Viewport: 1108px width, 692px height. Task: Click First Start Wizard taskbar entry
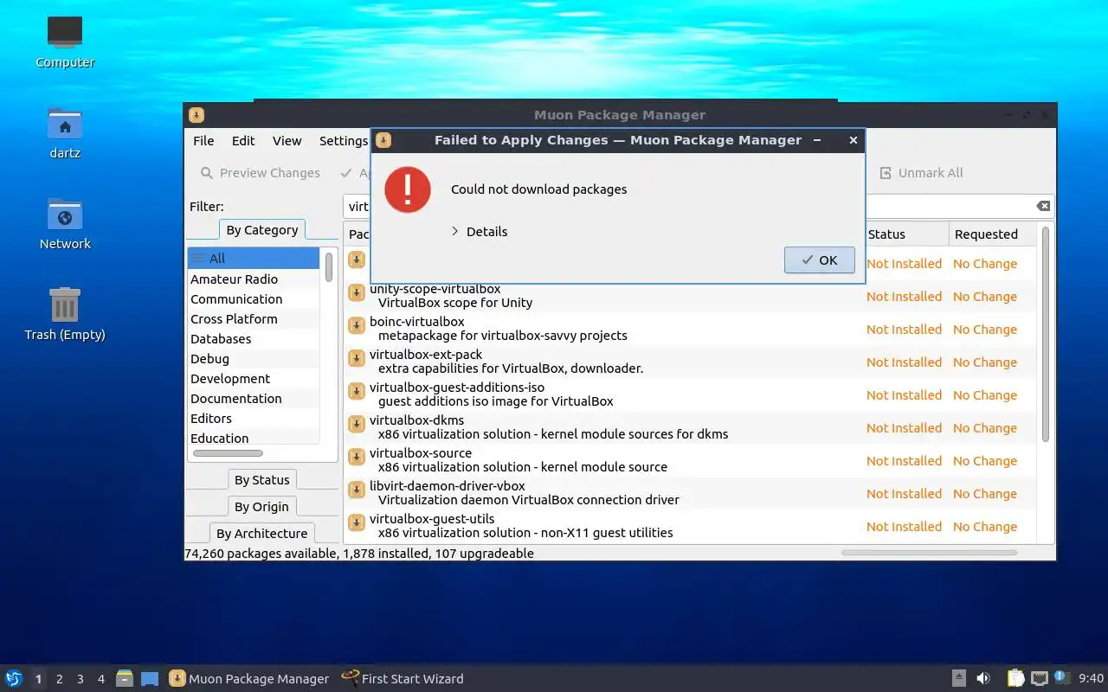click(x=403, y=679)
